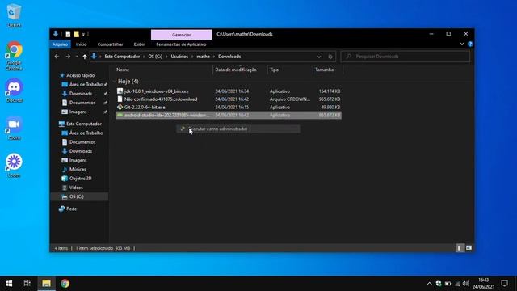
Task: Switch to details view button
Action: (460, 248)
